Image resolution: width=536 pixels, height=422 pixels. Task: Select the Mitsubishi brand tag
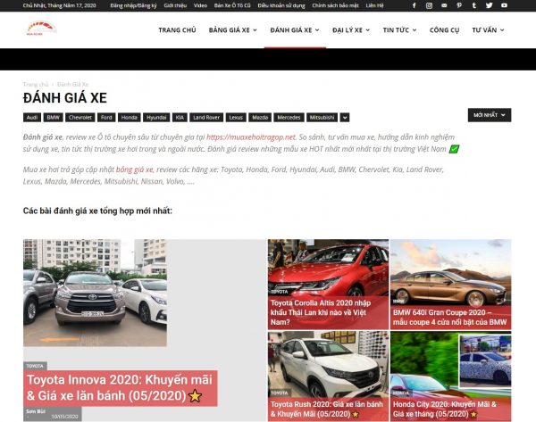coord(321,117)
